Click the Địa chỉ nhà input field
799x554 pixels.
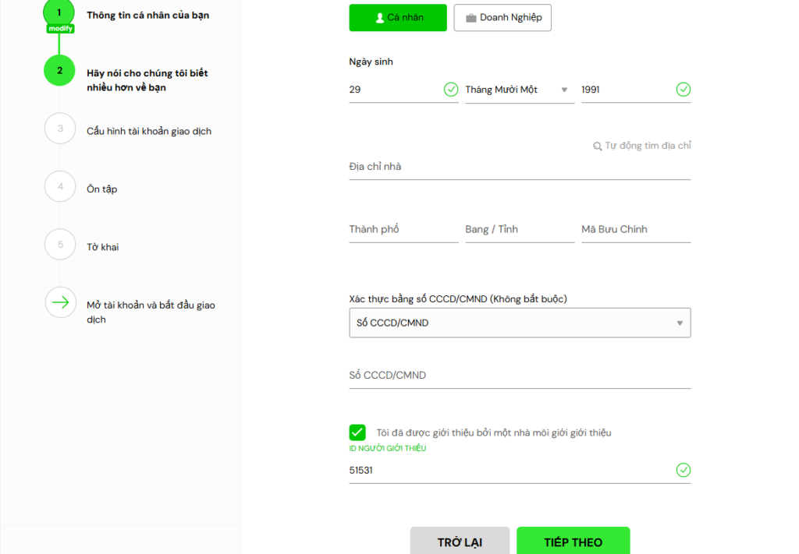pyautogui.click(x=519, y=167)
